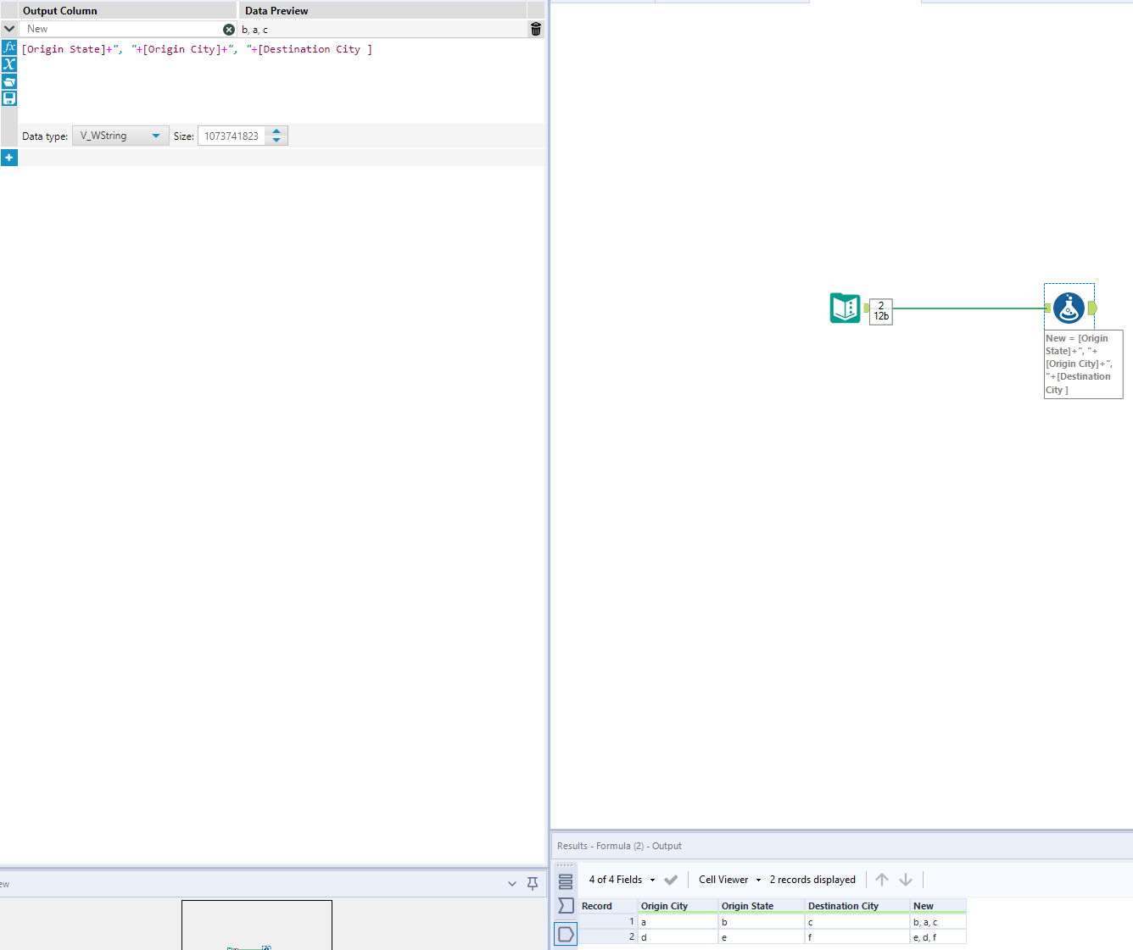Screen dimensions: 1133x950
Task: Navigate records using the down arrow
Action: [x=906, y=880]
